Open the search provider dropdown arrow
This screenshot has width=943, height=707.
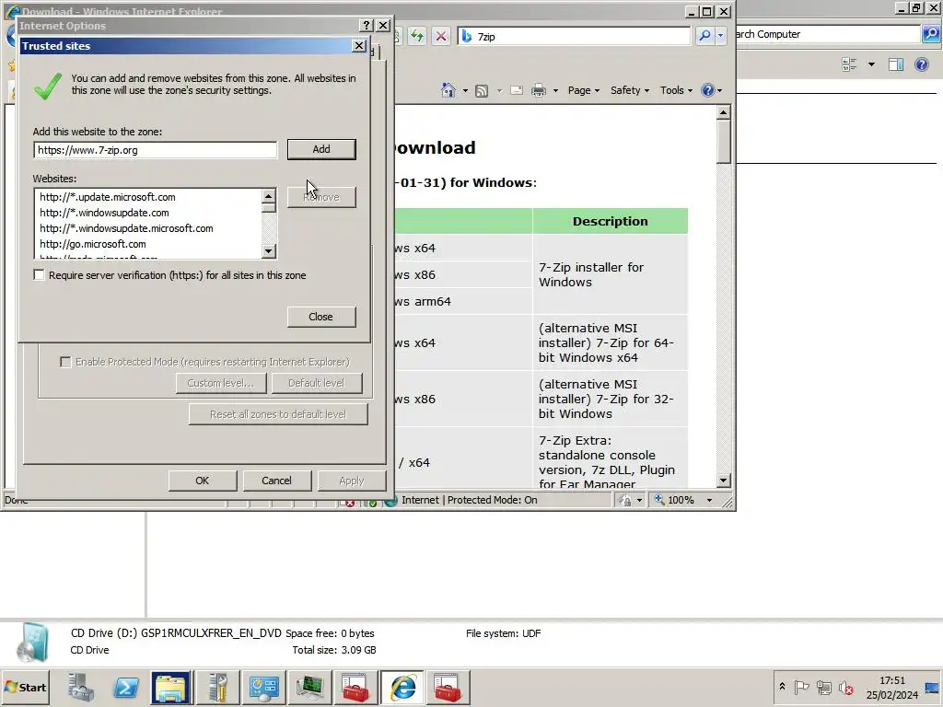(720, 36)
